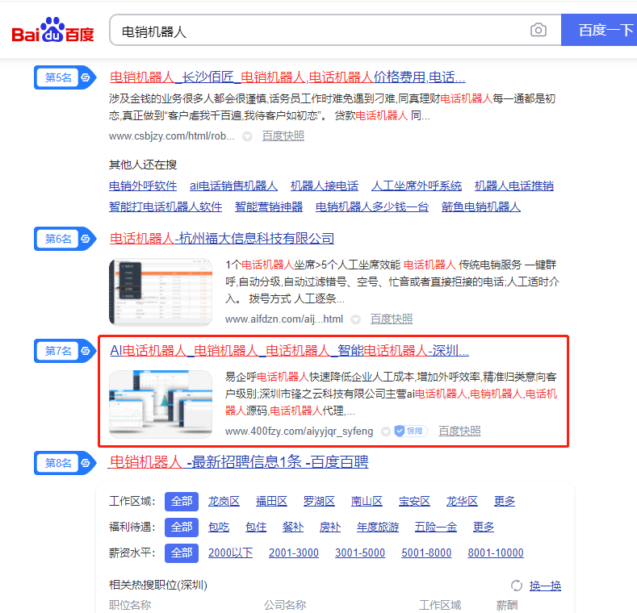Screen dimensions: 637x613
Task: Filter salary by 2000以下
Action: click(230, 553)
